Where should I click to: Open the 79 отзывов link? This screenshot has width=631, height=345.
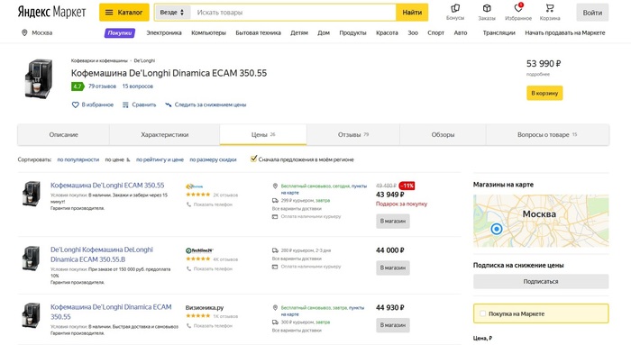(102, 86)
